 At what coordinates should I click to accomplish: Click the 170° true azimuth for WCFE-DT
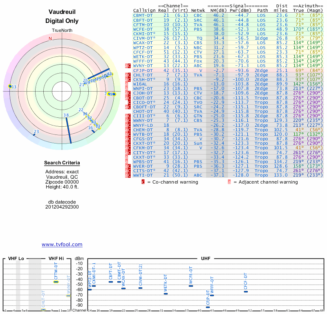click(x=298, y=29)
